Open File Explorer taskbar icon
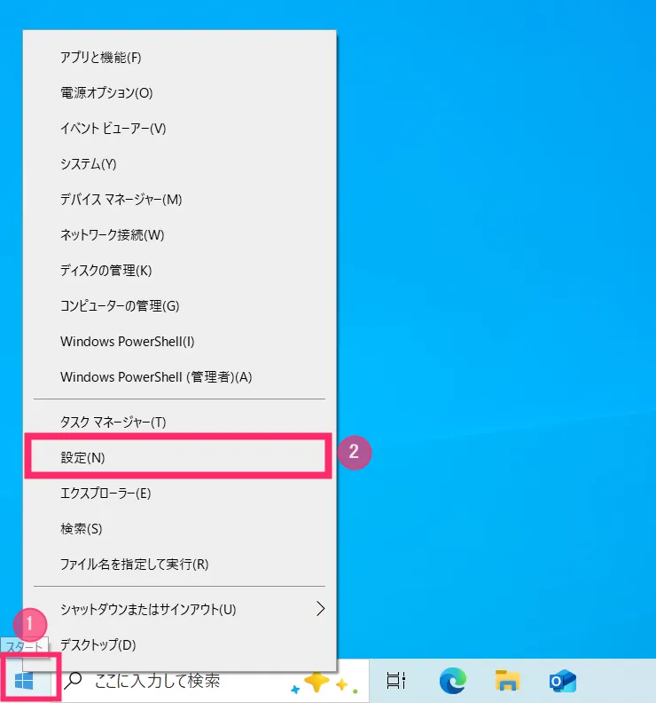Viewport: 656px width, 703px height. coord(507,681)
